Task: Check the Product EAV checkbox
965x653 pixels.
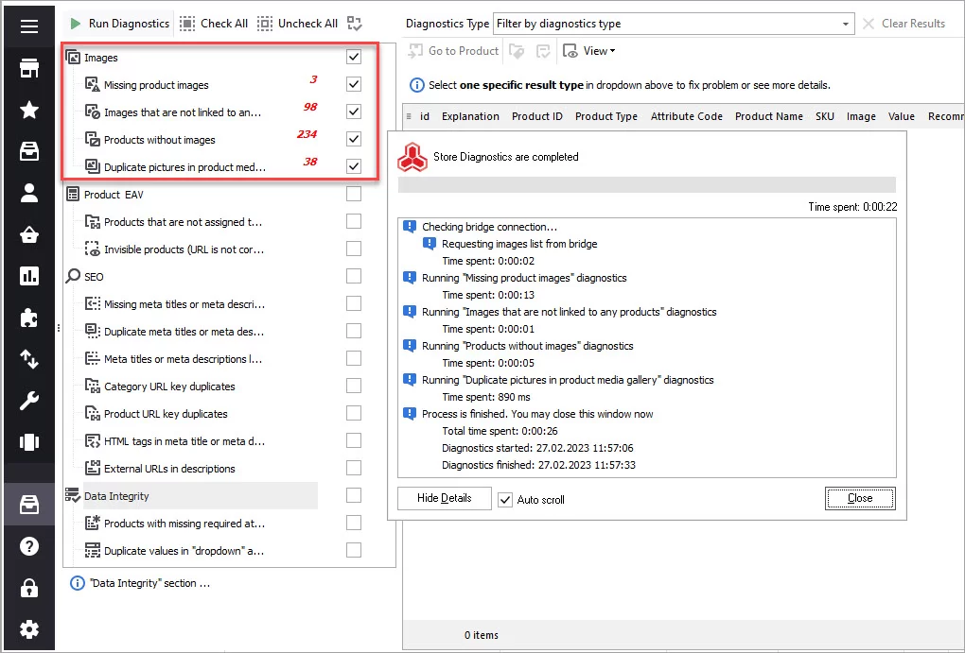Action: 354,194
